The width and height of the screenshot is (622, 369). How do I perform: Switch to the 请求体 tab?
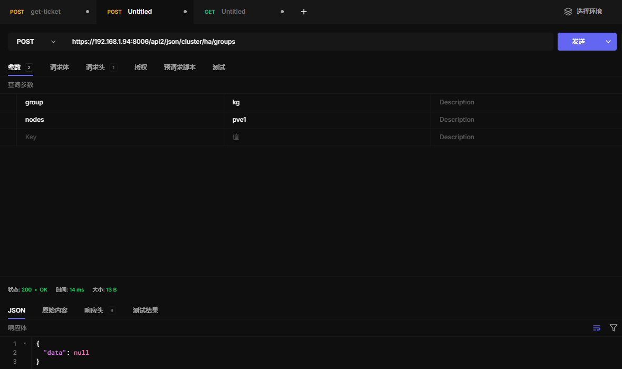coord(59,67)
